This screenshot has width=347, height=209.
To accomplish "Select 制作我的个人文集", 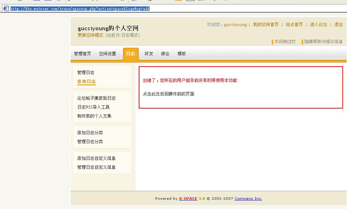I will (x=94, y=116).
